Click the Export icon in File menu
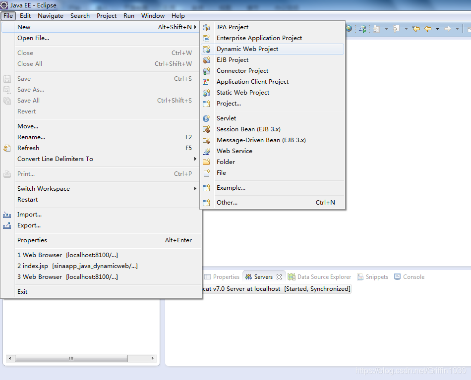The width and height of the screenshot is (471, 380). 7,225
